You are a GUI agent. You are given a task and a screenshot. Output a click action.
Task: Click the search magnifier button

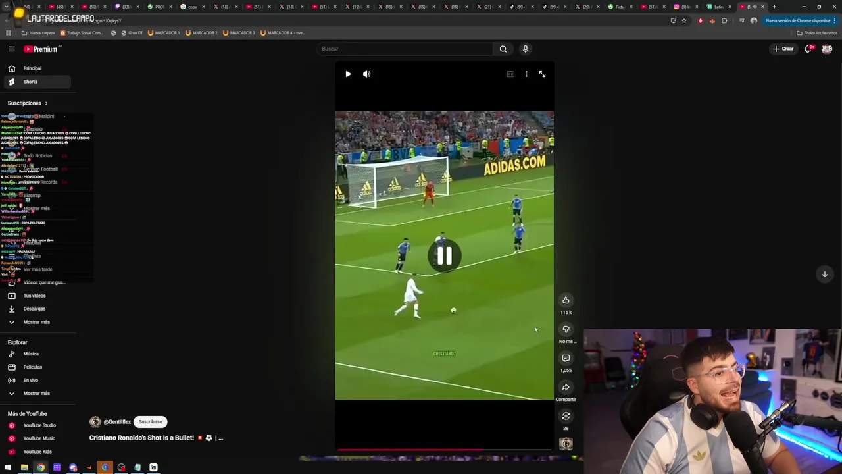point(503,49)
